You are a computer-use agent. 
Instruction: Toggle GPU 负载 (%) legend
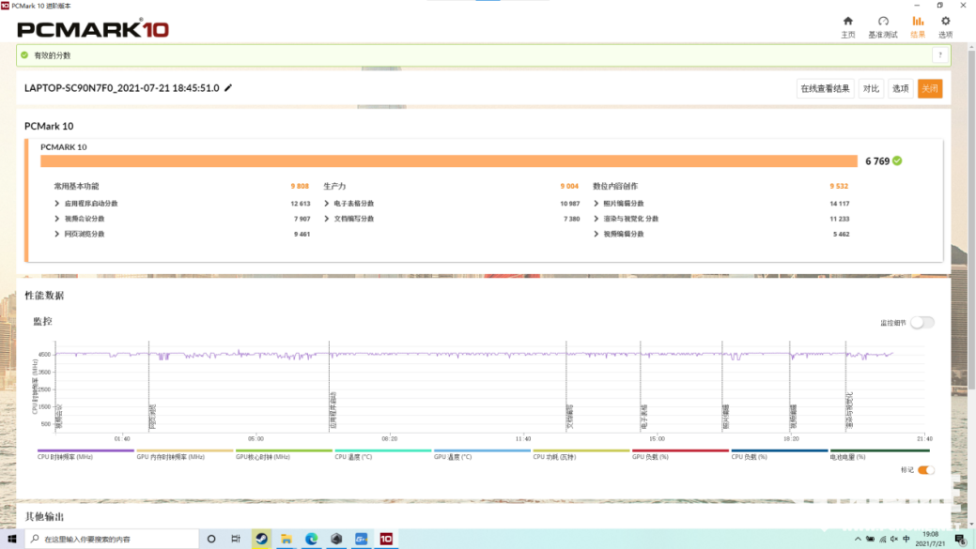680,454
